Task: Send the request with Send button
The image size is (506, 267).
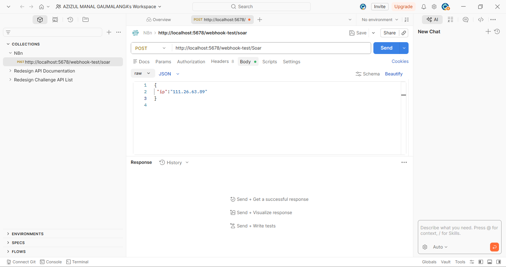Action: point(386,48)
